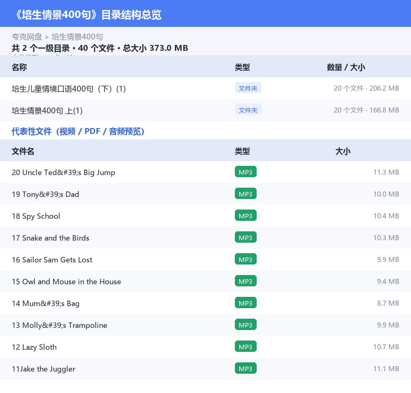The image size is (411, 393).
Task: Click MP3 badge for Owl and Mouse
Action: coord(246,281)
